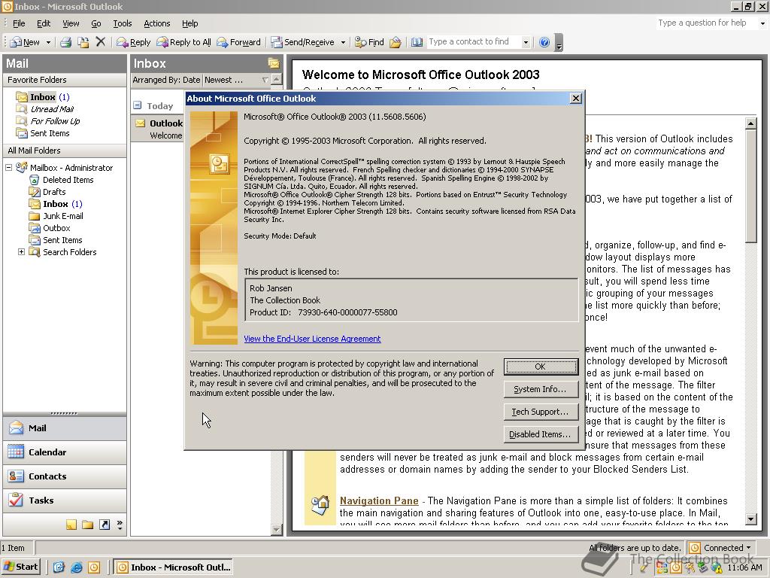Collapse the Mailbox - Administrator tree node

point(9,168)
